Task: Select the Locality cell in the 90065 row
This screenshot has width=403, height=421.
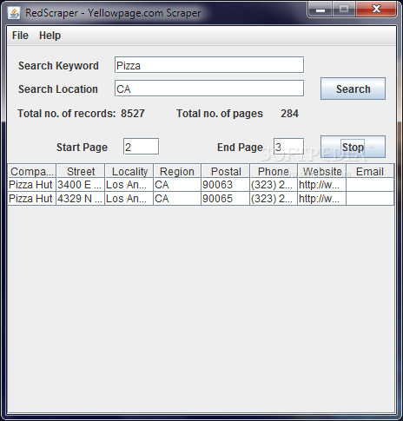Action: (129, 199)
